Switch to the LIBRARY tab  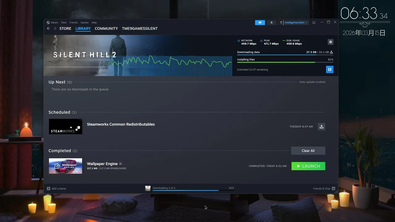[83, 28]
